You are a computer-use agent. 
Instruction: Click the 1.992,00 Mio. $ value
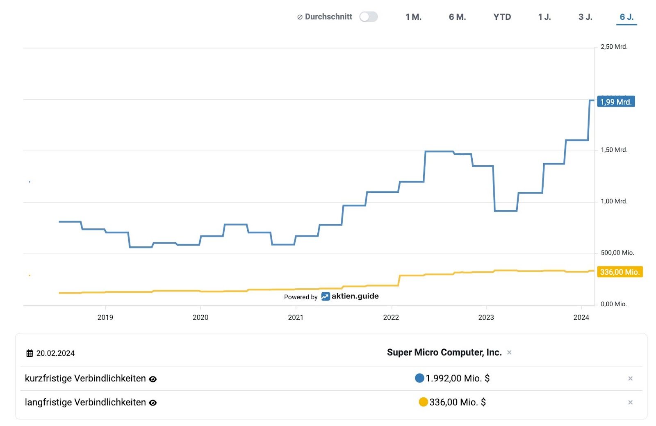(x=458, y=378)
